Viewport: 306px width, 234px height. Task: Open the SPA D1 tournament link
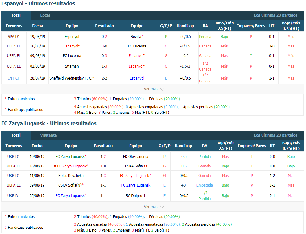coord(14,37)
